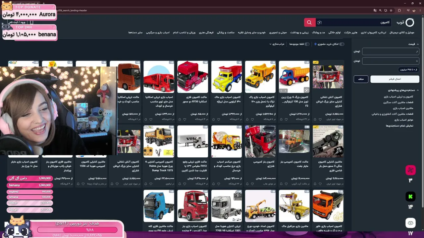424x238 pixels.
Task: Open Heavy Machinery Parts category link
Action: [x=398, y=102]
